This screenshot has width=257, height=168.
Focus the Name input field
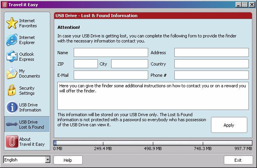point(111,53)
